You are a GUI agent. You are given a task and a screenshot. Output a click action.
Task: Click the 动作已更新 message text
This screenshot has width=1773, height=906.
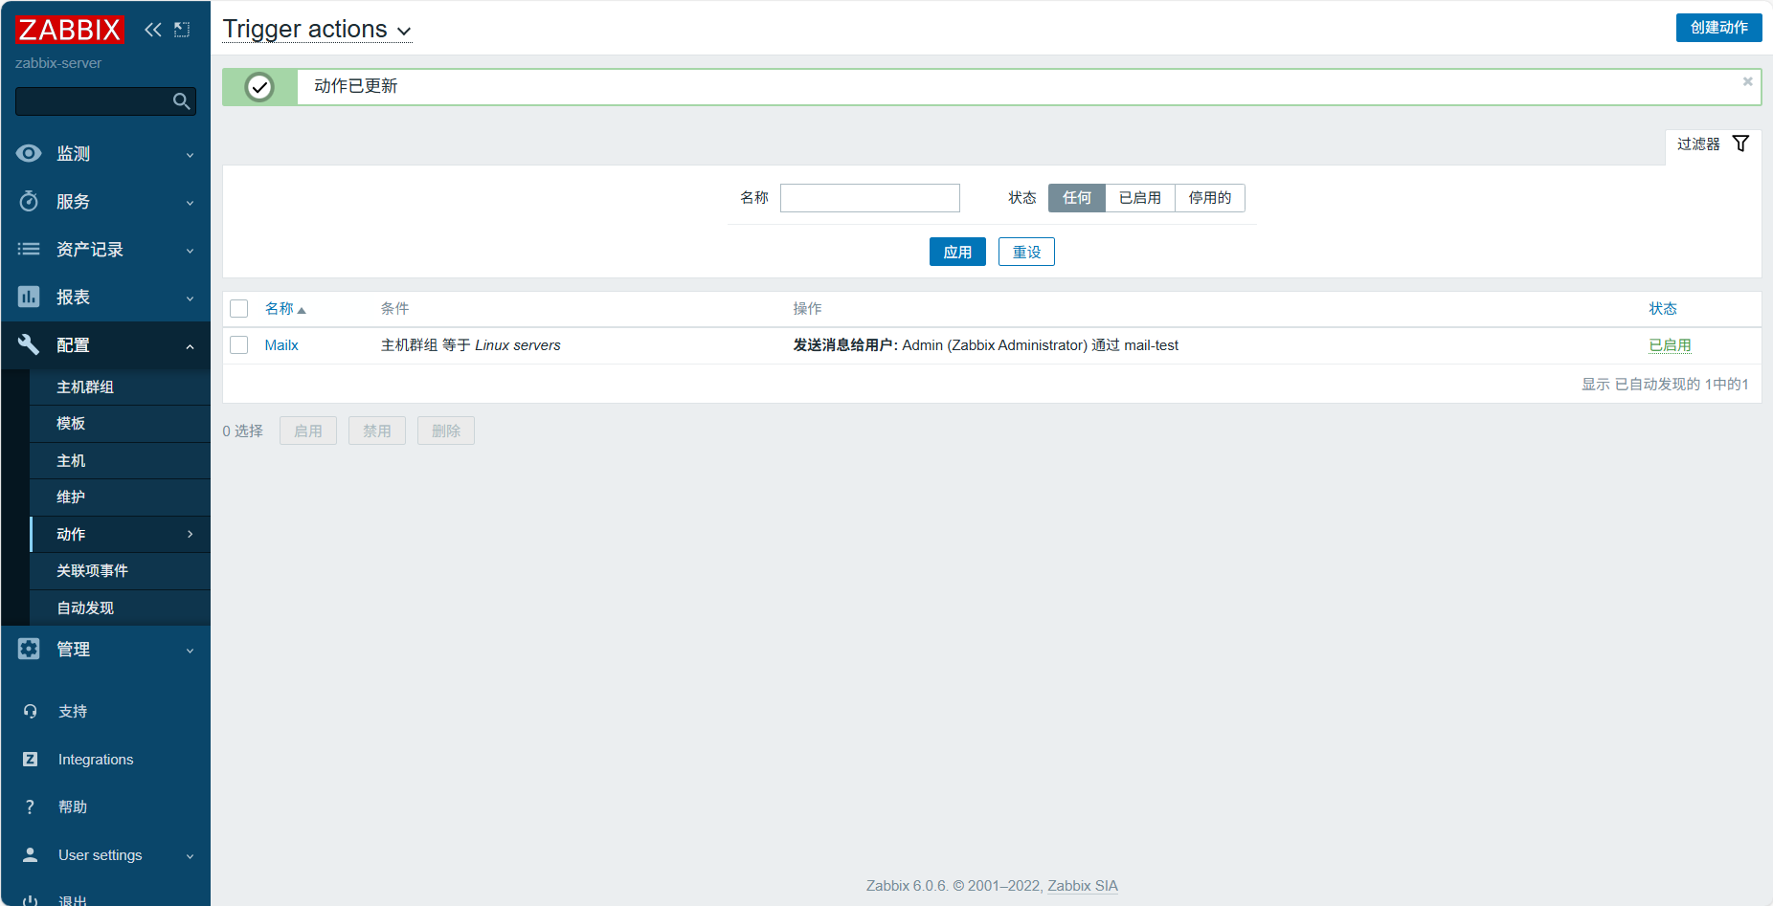[x=355, y=86]
